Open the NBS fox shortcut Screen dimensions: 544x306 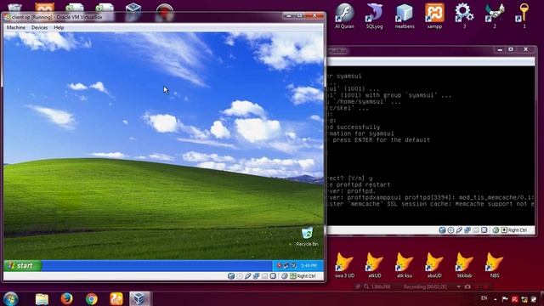(x=495, y=265)
